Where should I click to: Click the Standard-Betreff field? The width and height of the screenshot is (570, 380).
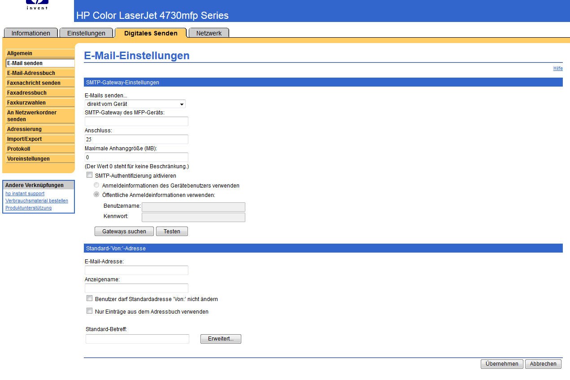pyautogui.click(x=137, y=339)
